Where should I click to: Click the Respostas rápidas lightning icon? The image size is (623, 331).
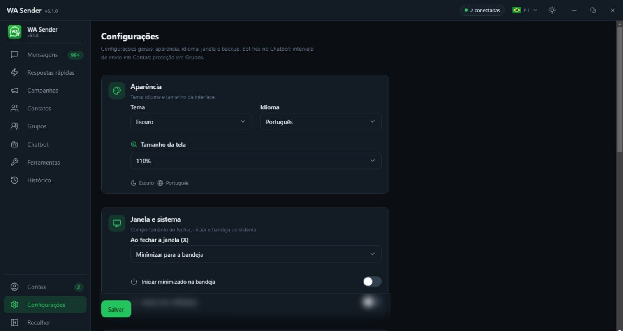(14, 72)
